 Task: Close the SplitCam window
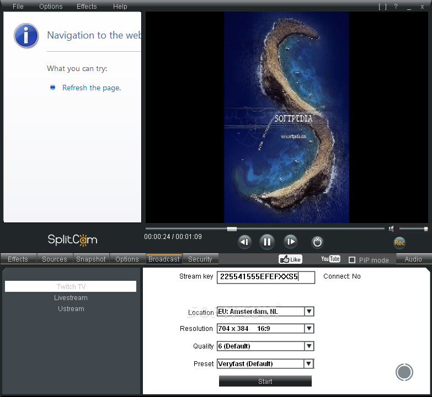tap(423, 7)
